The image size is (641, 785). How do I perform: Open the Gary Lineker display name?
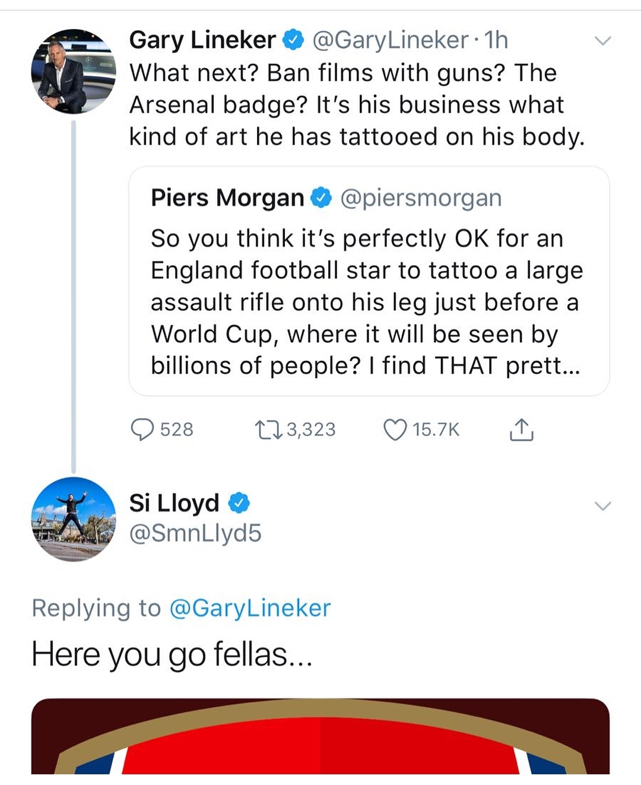(x=202, y=40)
